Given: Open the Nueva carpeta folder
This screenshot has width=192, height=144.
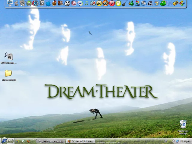Looking at the screenshot, I should (x=8, y=73).
